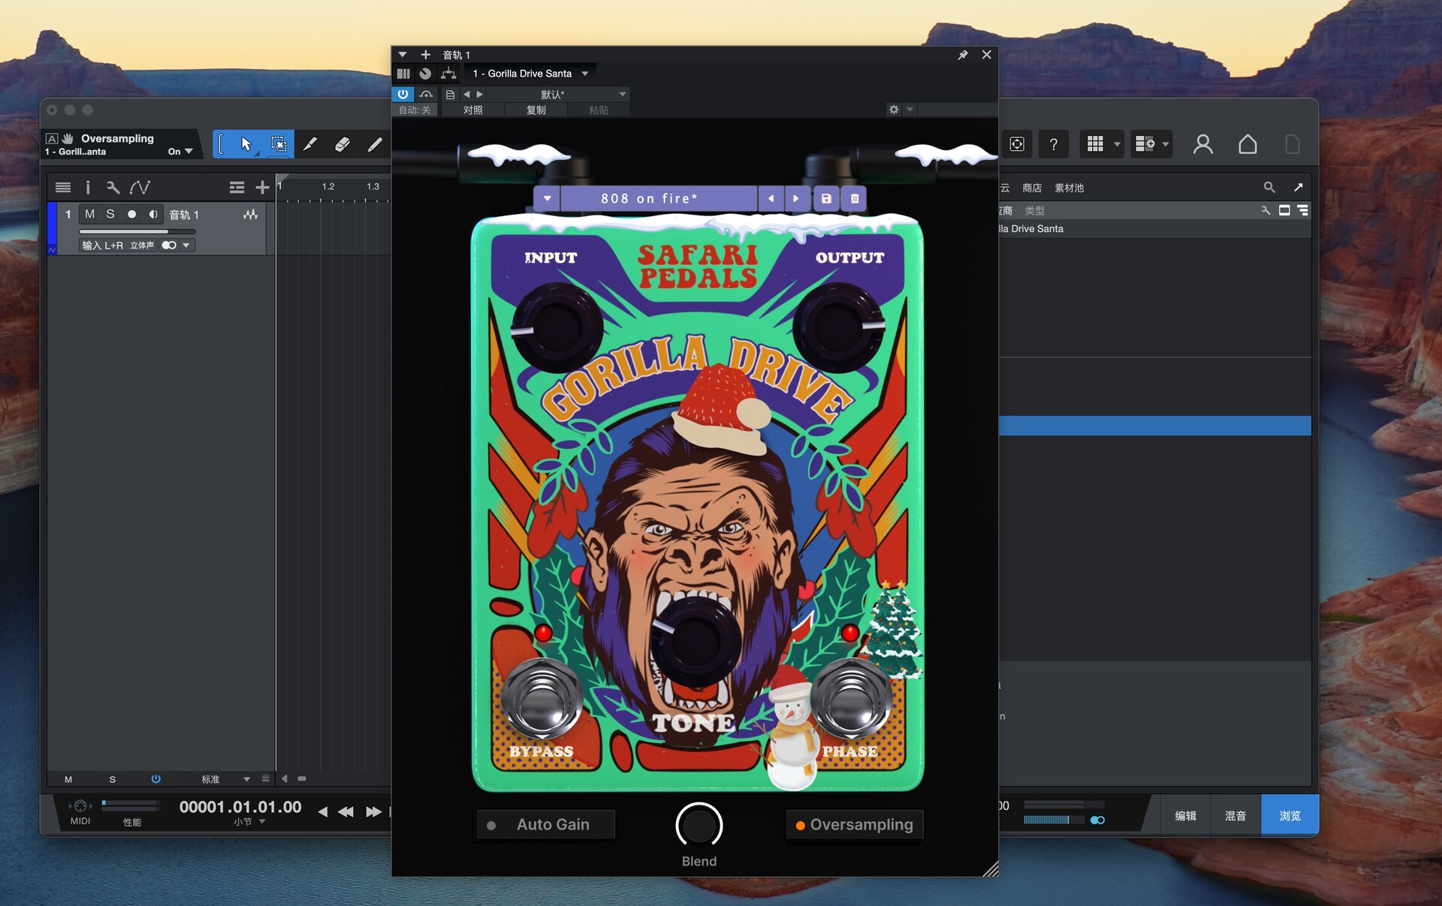This screenshot has width=1442, height=906.
Task: Click the Blend knob
Action: click(x=698, y=826)
